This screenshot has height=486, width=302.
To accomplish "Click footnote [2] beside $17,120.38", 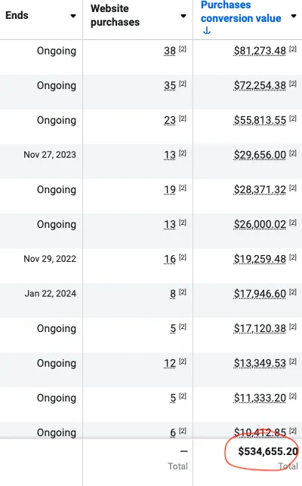I will coord(293,326).
